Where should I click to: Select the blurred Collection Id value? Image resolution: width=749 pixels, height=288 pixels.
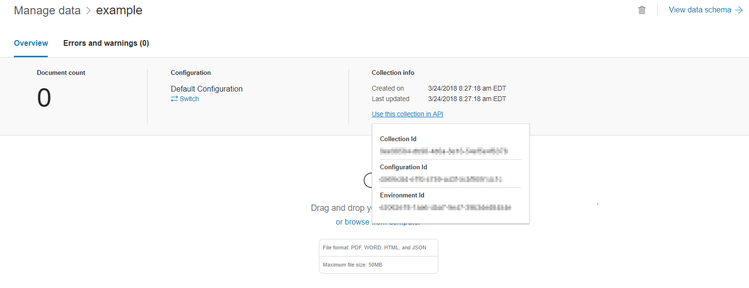click(x=444, y=151)
